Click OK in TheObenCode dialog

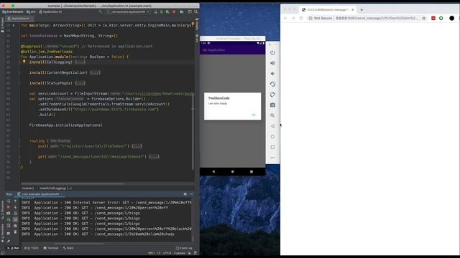click(254, 115)
